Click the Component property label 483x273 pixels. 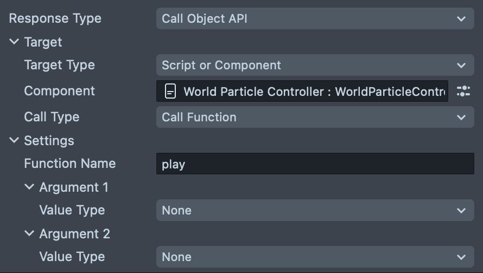59,91
